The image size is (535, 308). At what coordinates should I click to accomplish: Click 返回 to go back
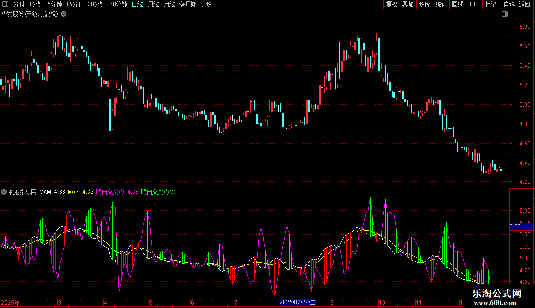[x=524, y=4]
